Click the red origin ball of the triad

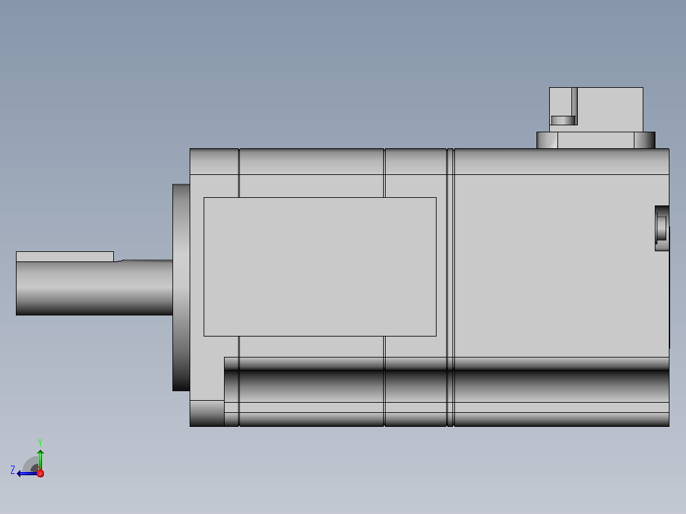pos(40,473)
